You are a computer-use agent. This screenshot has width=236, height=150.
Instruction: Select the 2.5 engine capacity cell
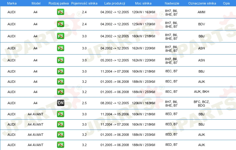coord(84,103)
